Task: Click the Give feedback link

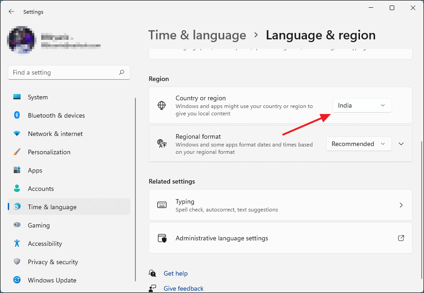Action: 183,288
